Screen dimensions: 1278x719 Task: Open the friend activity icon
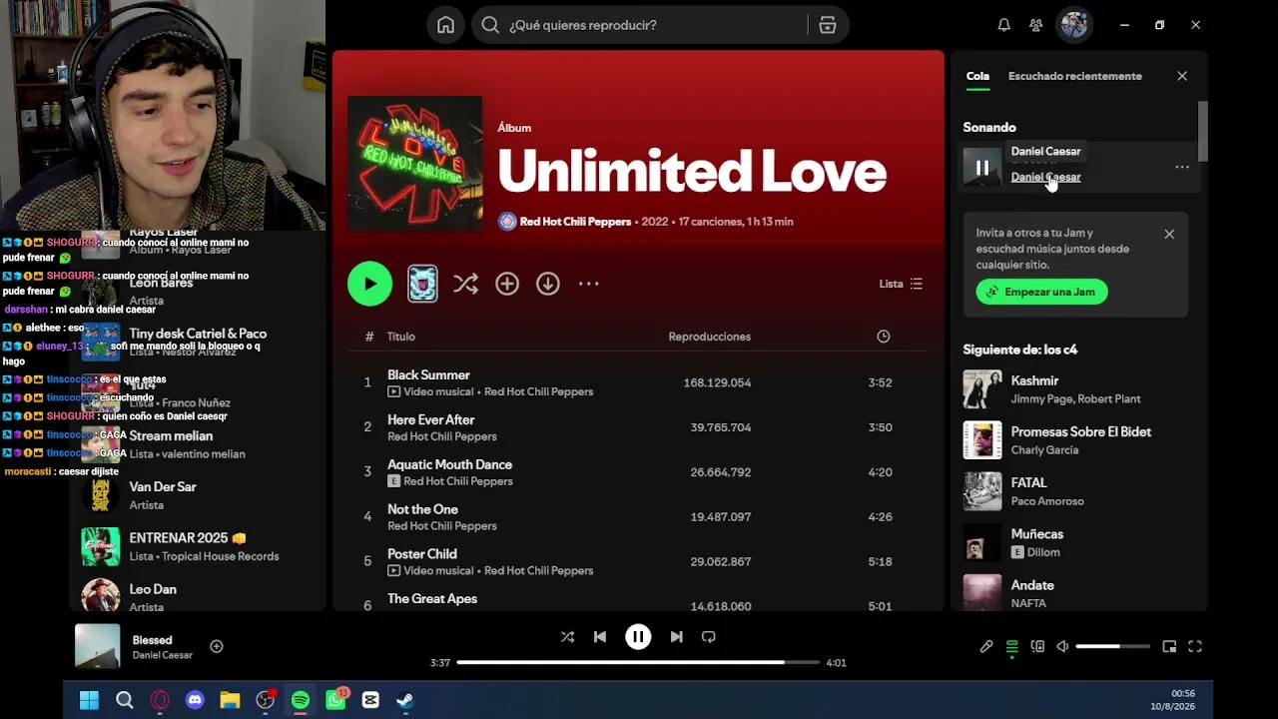tap(1036, 25)
